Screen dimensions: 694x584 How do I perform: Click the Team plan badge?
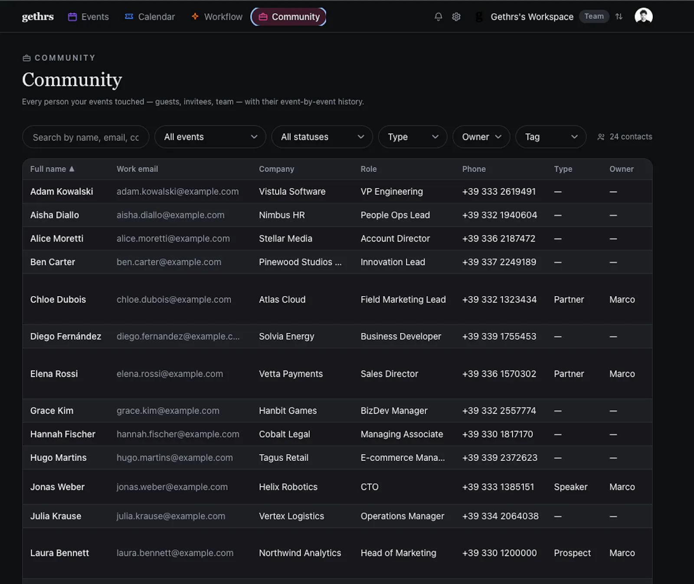(594, 16)
